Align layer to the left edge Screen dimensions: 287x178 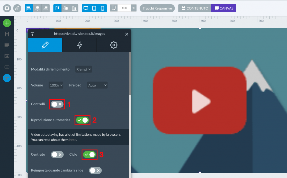tap(29, 8)
